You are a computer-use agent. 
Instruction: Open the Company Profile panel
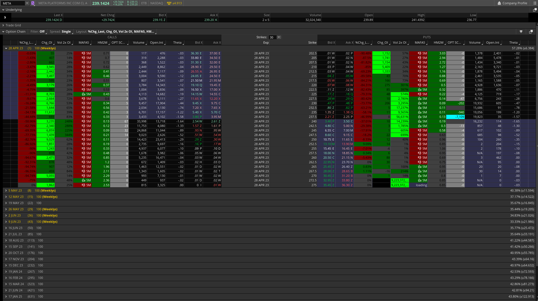[512, 3]
